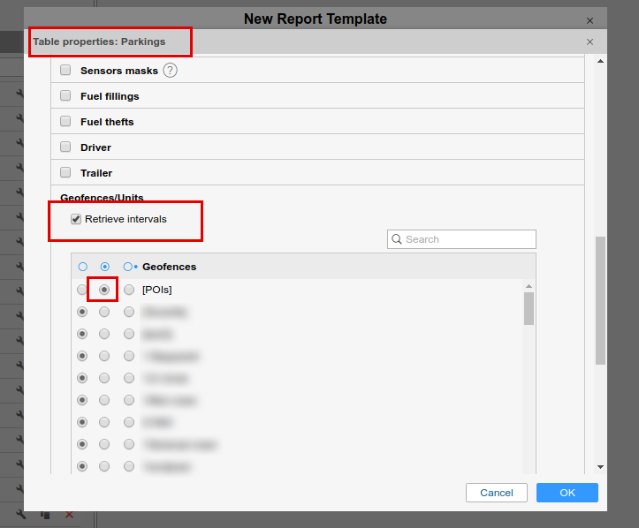
Task: Click the red delete X icon at bottom left
Action: click(69, 514)
